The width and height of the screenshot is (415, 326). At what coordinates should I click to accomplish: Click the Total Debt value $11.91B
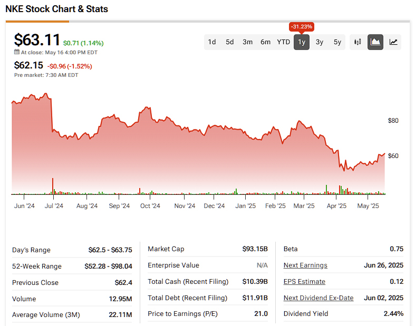255,298
